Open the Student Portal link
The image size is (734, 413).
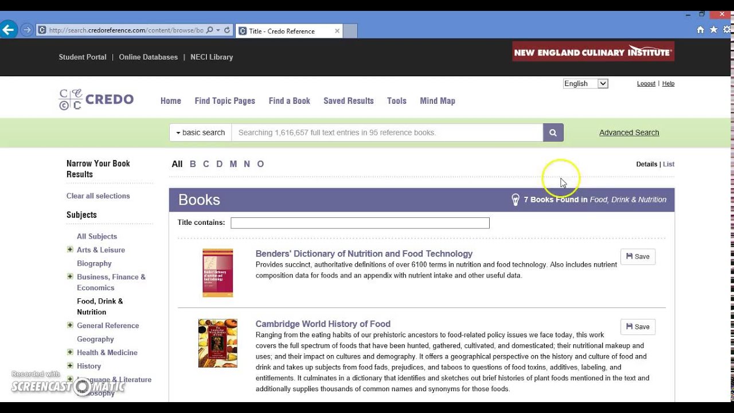tap(83, 57)
